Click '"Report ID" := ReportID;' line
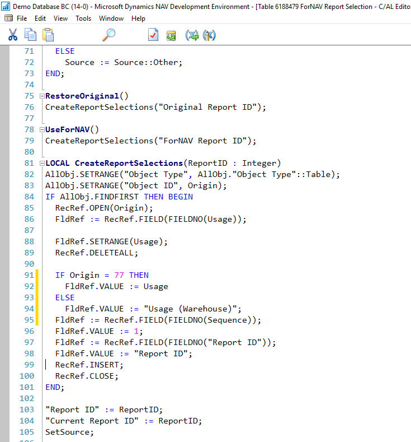The height and width of the screenshot is (442, 411). tap(104, 410)
